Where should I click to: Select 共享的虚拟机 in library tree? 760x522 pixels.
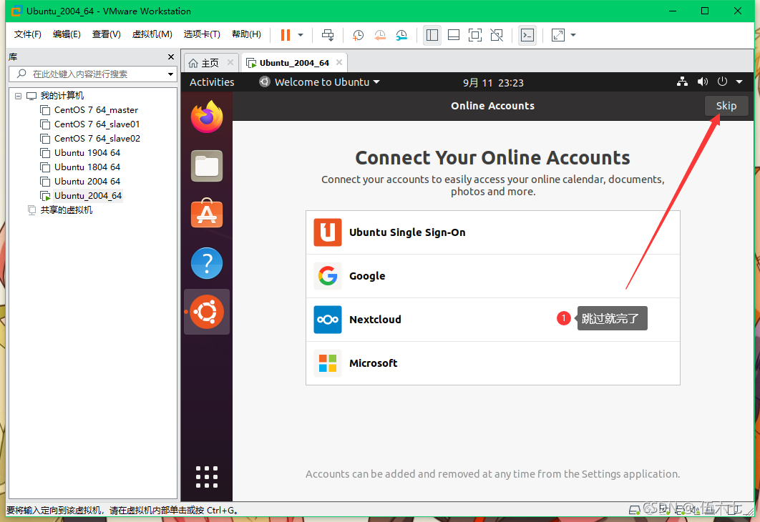pos(67,210)
